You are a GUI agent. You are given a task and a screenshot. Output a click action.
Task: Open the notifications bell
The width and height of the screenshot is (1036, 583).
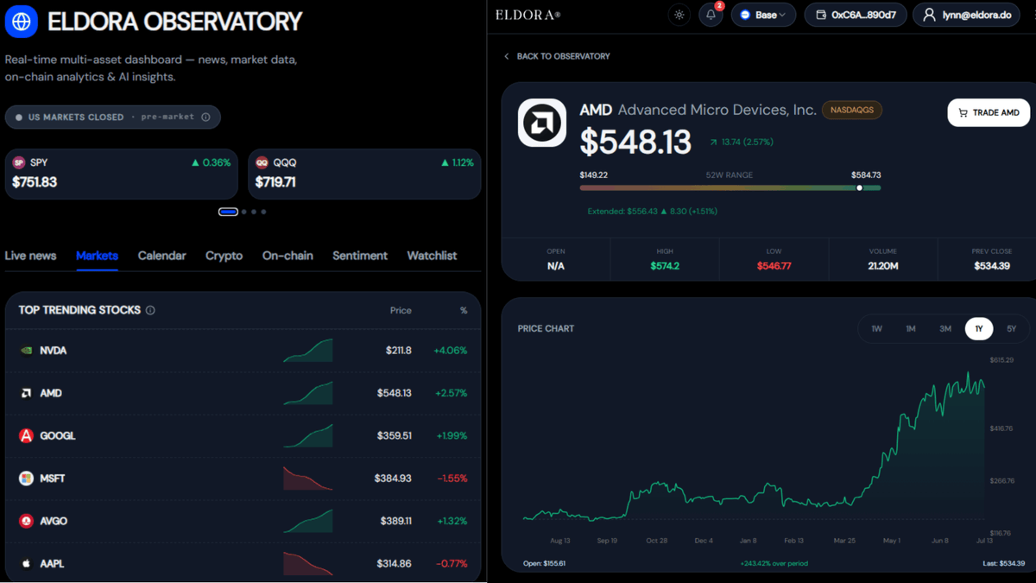click(x=711, y=15)
